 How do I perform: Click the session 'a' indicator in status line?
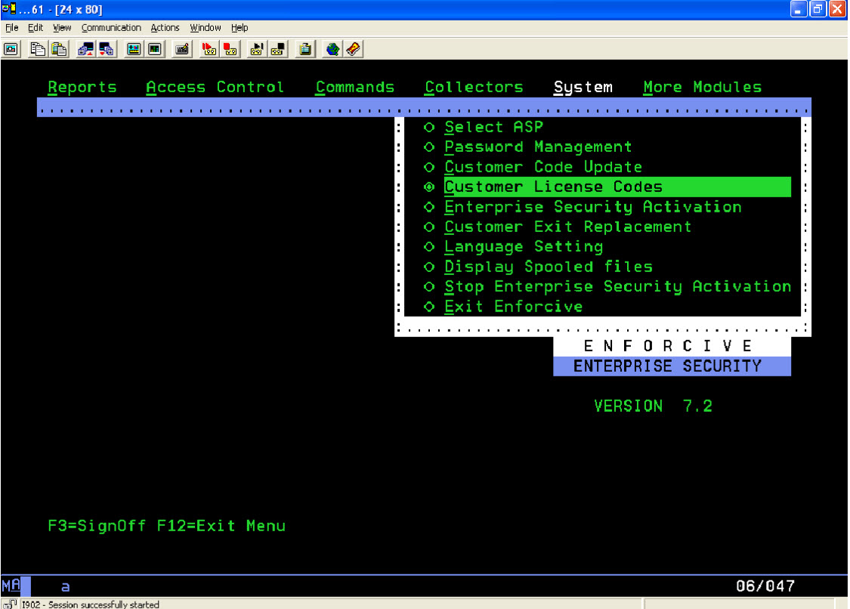66,587
